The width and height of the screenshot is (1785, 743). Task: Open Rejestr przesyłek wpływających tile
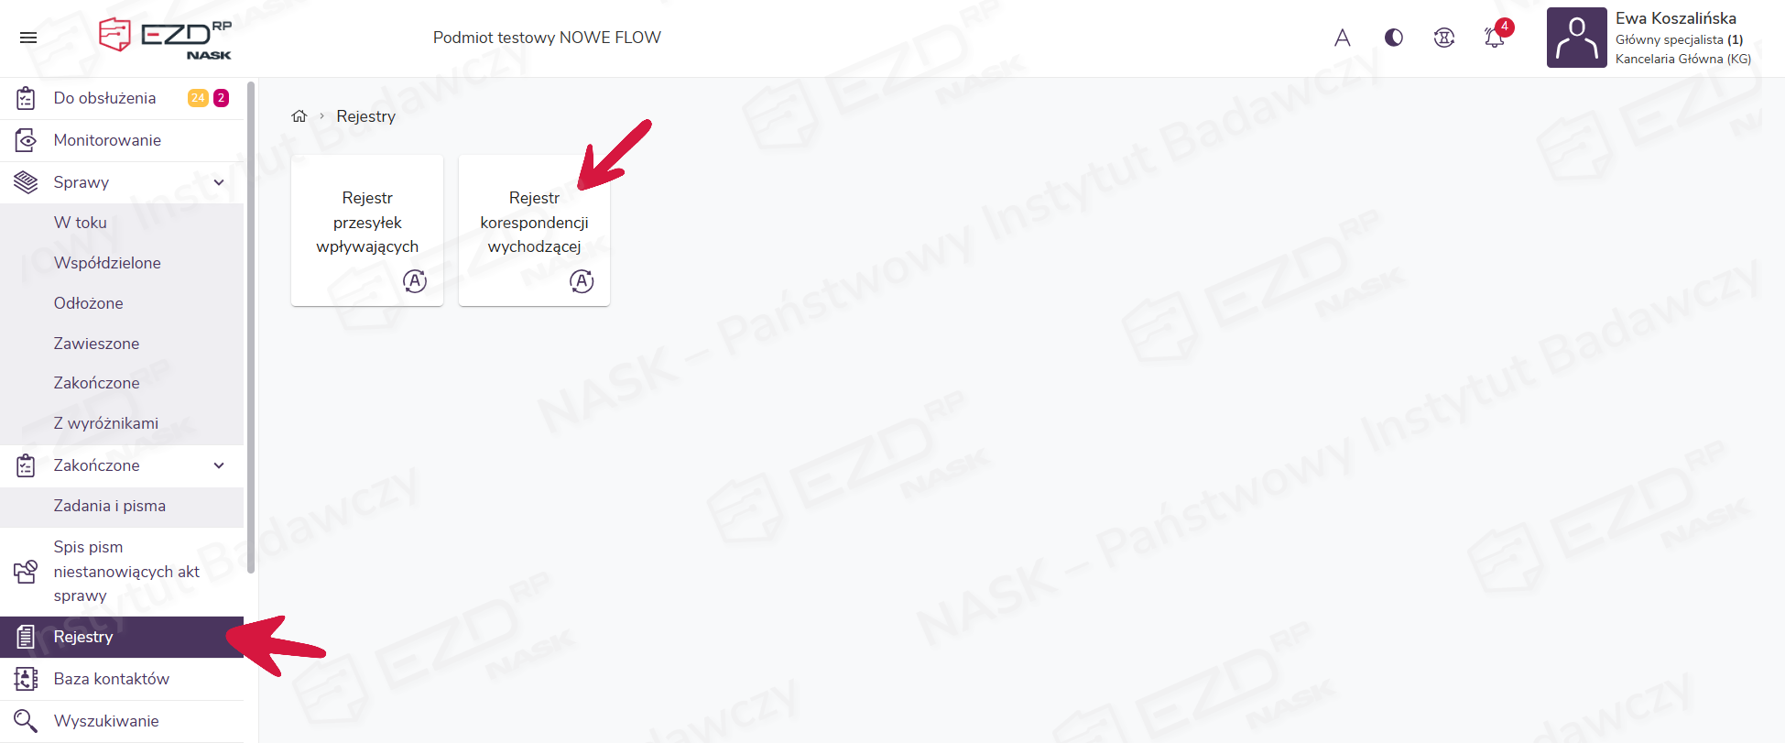[367, 230]
